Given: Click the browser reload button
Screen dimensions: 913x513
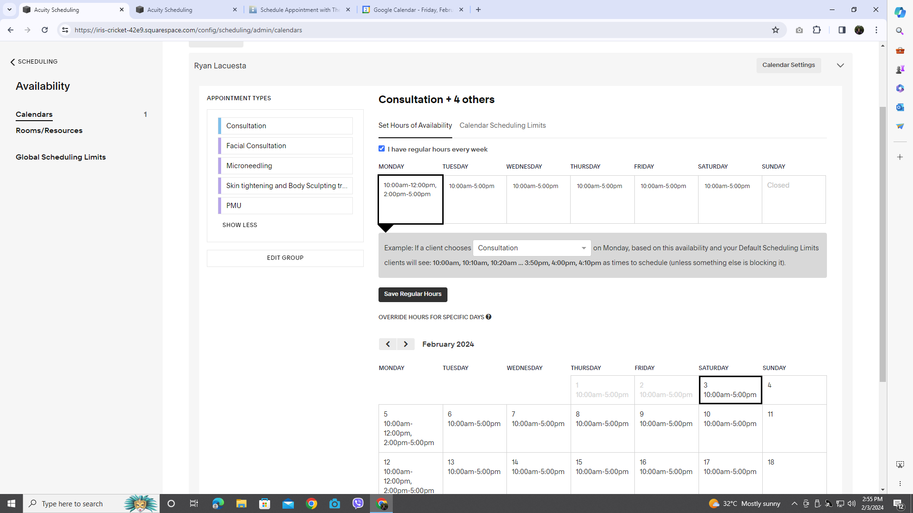Looking at the screenshot, I should pos(45,30).
